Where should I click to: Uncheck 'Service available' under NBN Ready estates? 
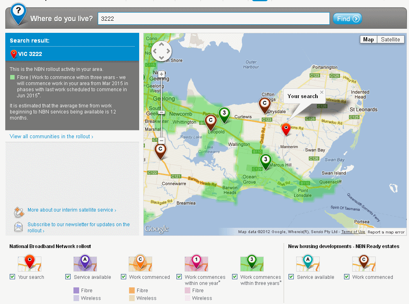point(291,276)
